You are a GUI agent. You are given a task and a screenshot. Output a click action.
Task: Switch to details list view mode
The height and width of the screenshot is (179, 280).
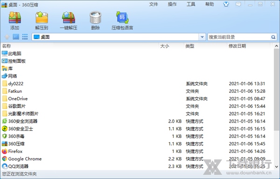[25, 37]
